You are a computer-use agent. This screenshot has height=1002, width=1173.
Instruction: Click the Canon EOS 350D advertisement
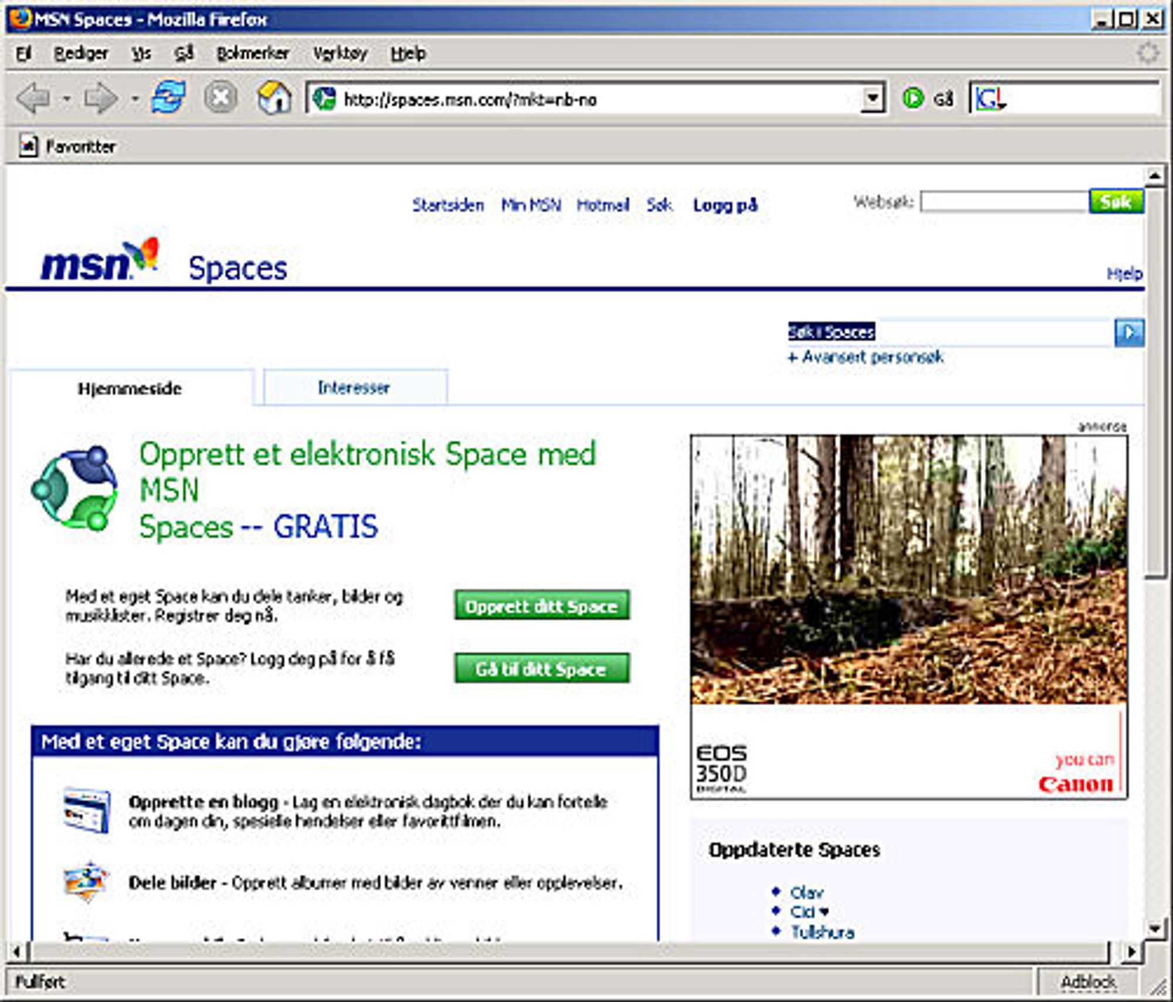909,617
